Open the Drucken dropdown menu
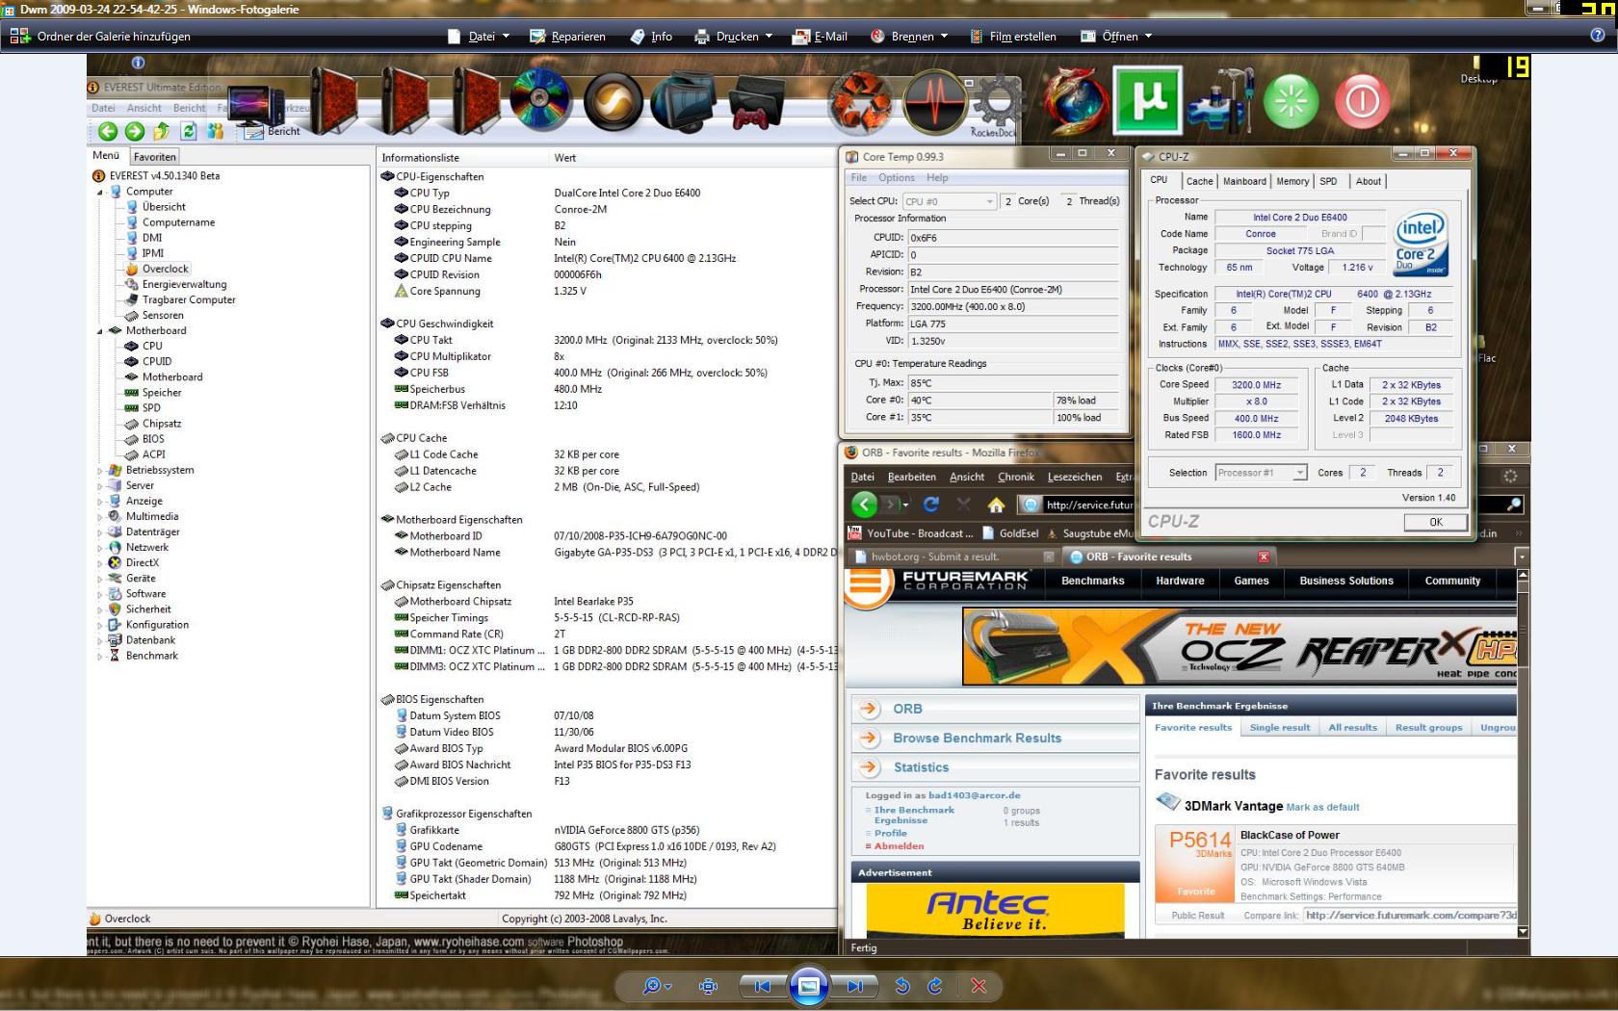This screenshot has height=1011, width=1618. (734, 37)
